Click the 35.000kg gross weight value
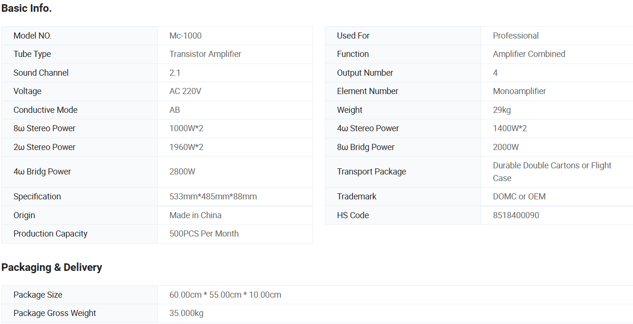Image resolution: width=633 pixels, height=324 pixels. click(186, 313)
